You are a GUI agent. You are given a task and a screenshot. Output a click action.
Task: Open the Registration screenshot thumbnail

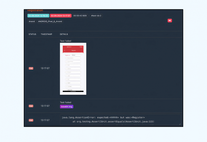73,69
